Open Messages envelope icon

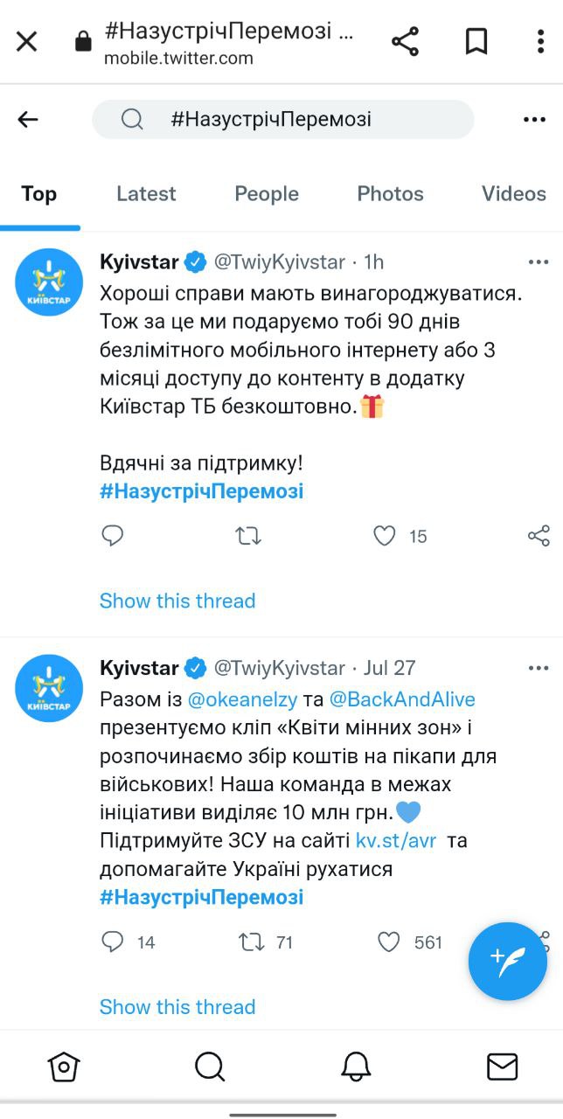pos(502,1066)
